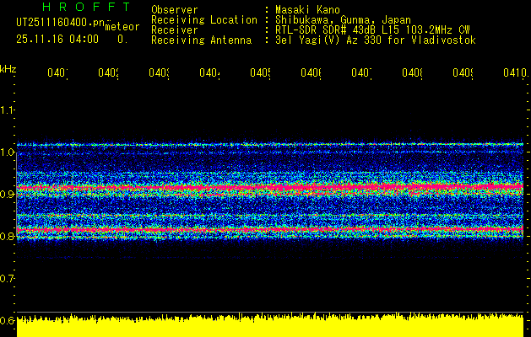Click the 1.1 frequency axis tick
531x337 pixels.
coord(8,110)
